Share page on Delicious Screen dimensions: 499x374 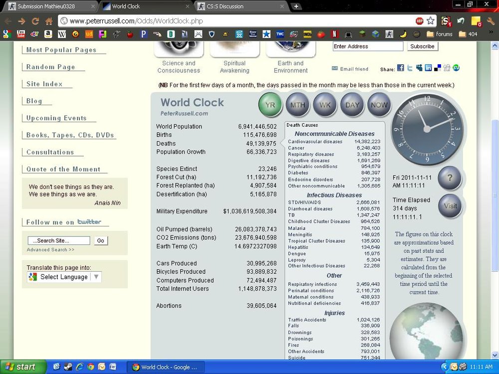(438, 68)
